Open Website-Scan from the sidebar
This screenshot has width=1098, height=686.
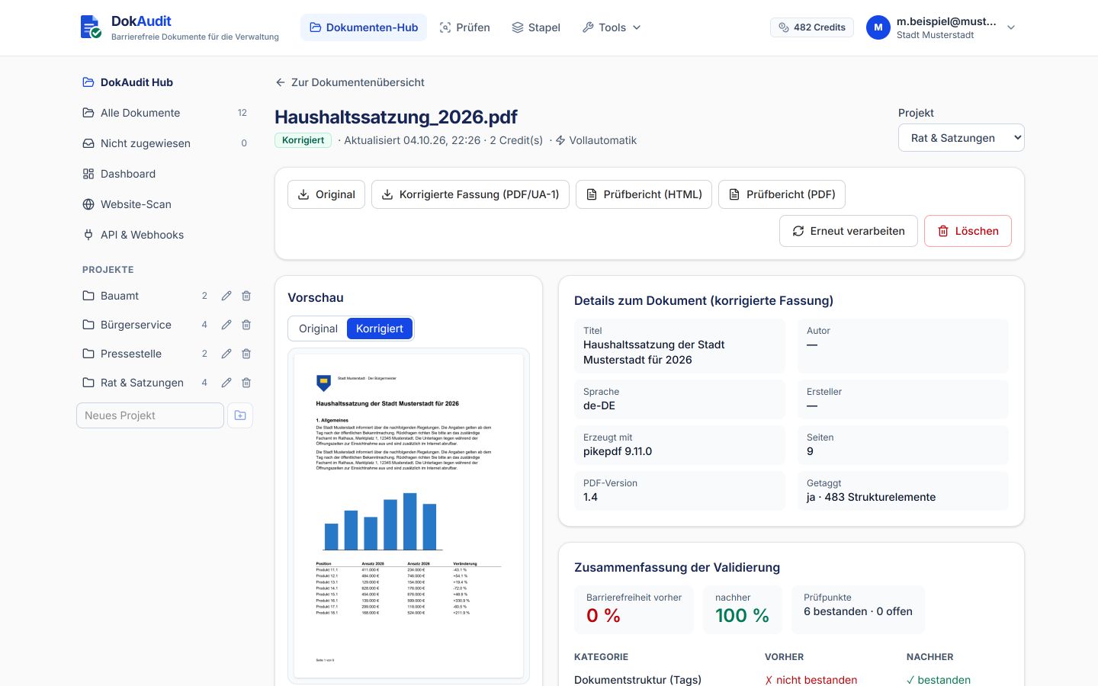(165, 204)
